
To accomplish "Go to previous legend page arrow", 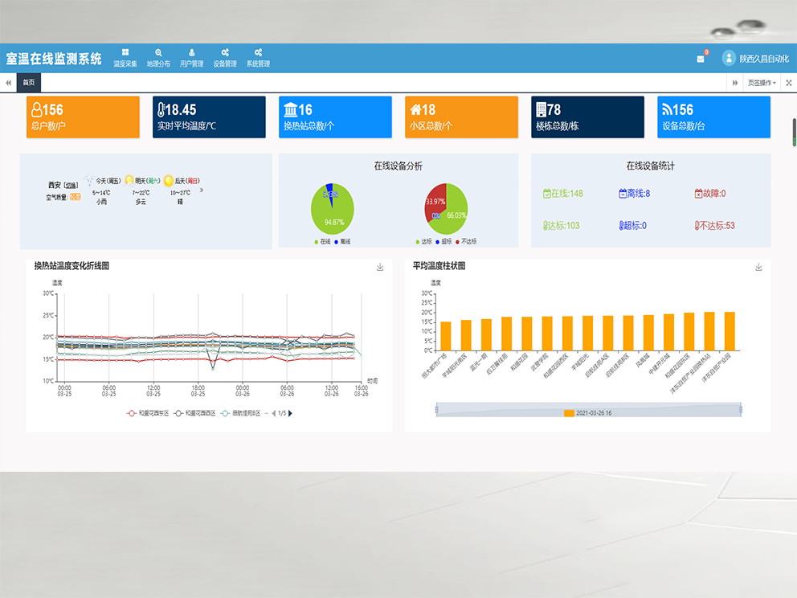I will pyautogui.click(x=273, y=413).
